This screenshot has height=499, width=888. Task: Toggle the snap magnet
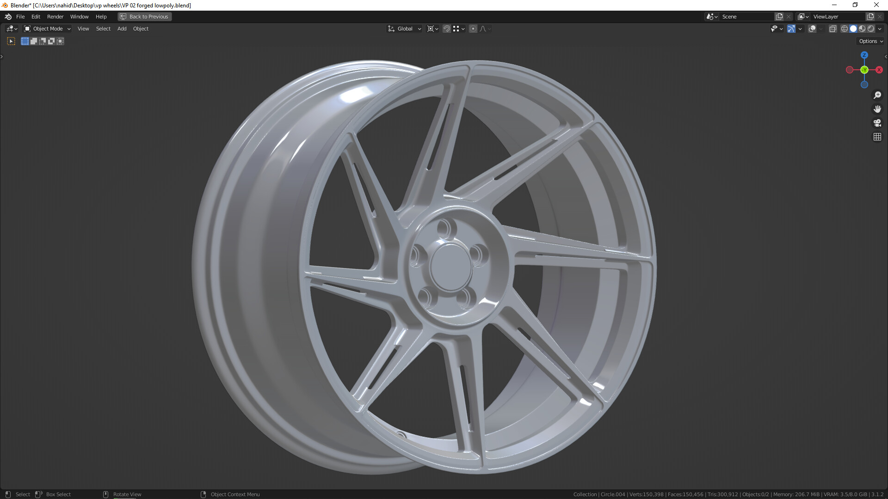(447, 29)
